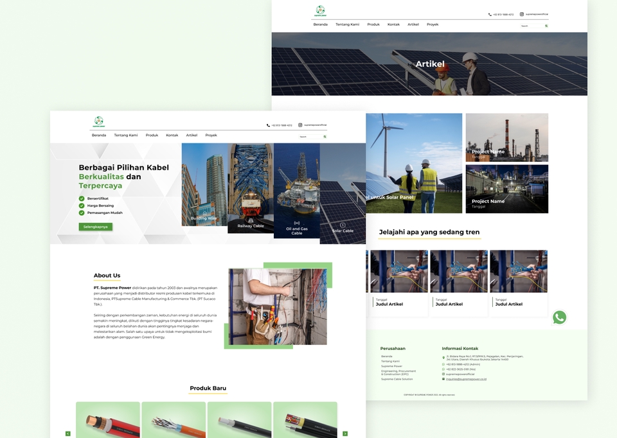Click the icon above the Oil and Gas Cable label
617x438 pixels.
click(x=297, y=223)
